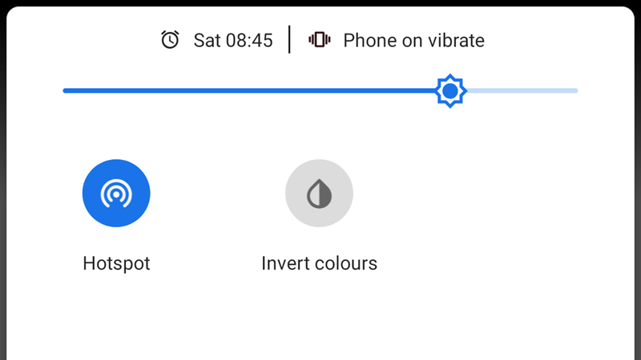
Task: Tap the phone vibrate mode icon
Action: tap(319, 39)
